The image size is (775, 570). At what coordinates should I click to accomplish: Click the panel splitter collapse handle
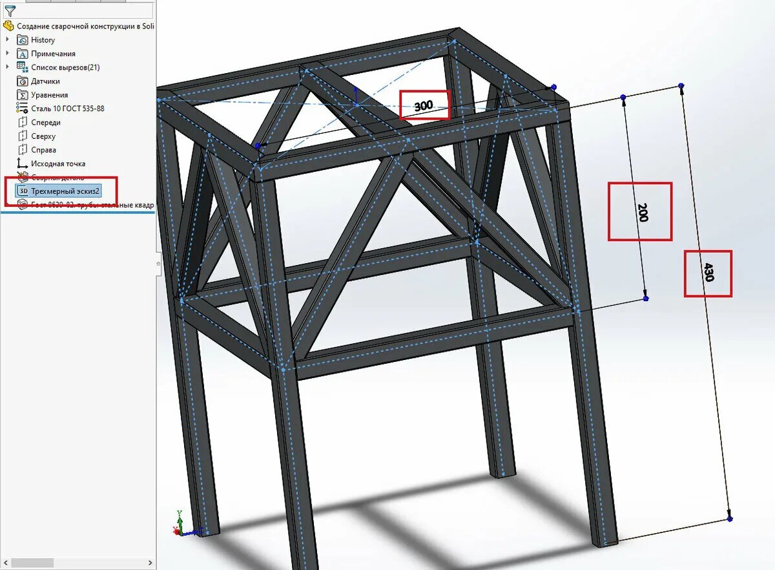158,264
